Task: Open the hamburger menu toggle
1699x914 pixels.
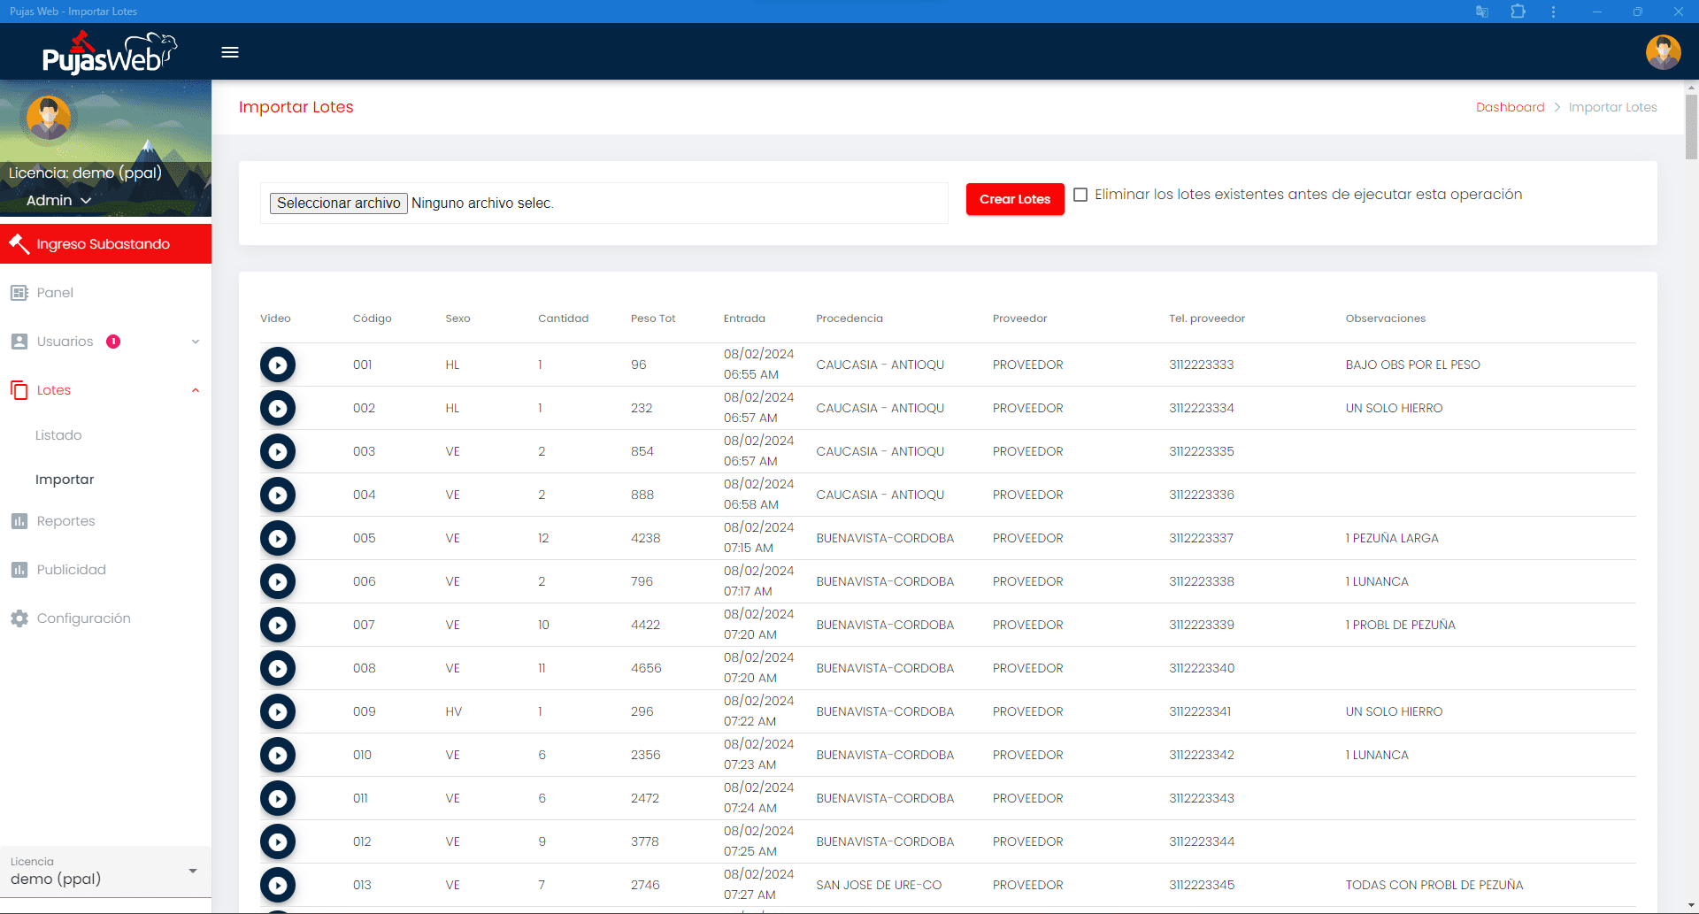Action: (x=230, y=52)
